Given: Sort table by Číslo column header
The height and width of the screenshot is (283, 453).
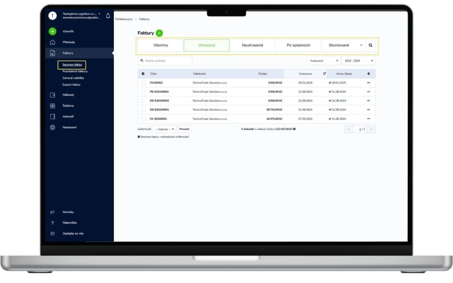Looking at the screenshot, I should (x=153, y=74).
